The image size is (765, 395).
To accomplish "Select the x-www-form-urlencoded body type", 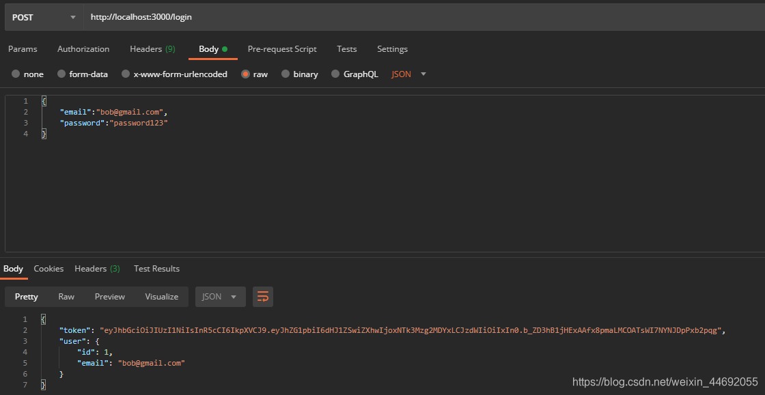I will point(174,74).
